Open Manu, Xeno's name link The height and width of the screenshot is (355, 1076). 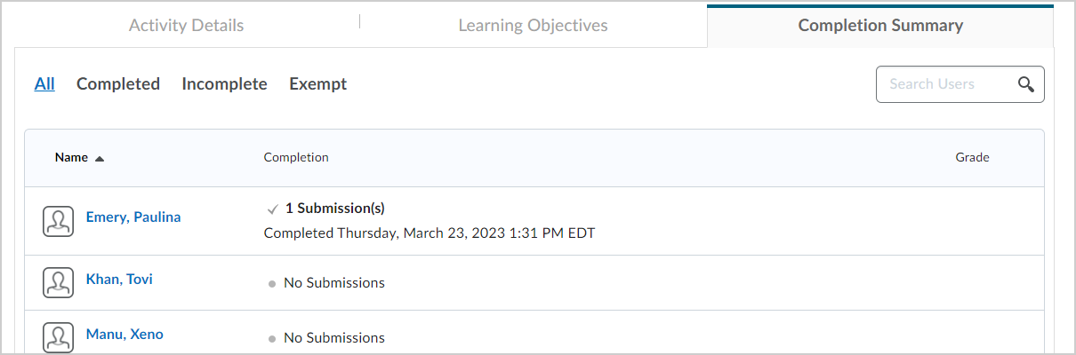(124, 335)
